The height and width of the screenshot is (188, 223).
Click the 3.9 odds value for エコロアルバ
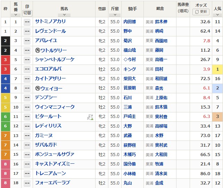pos(206,69)
